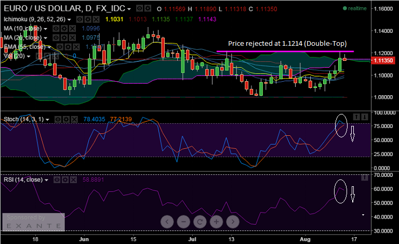Toggle visibility eye for the main EUR/USD series
Screen dimensions: 399x244
(x=139, y=9)
